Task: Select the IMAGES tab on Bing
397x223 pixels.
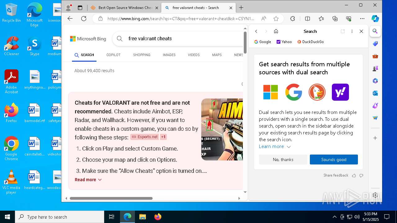Action: [169, 55]
